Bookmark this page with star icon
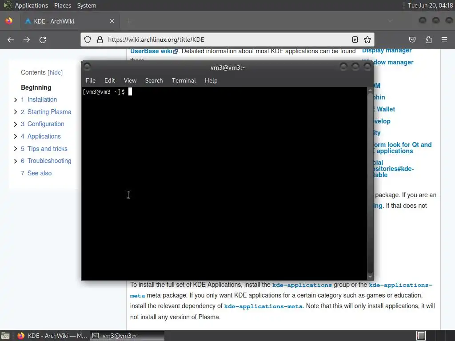Viewport: 455px width, 341px height. tap(367, 40)
